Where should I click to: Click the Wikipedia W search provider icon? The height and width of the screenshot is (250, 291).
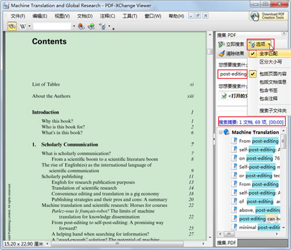click(x=23, y=26)
